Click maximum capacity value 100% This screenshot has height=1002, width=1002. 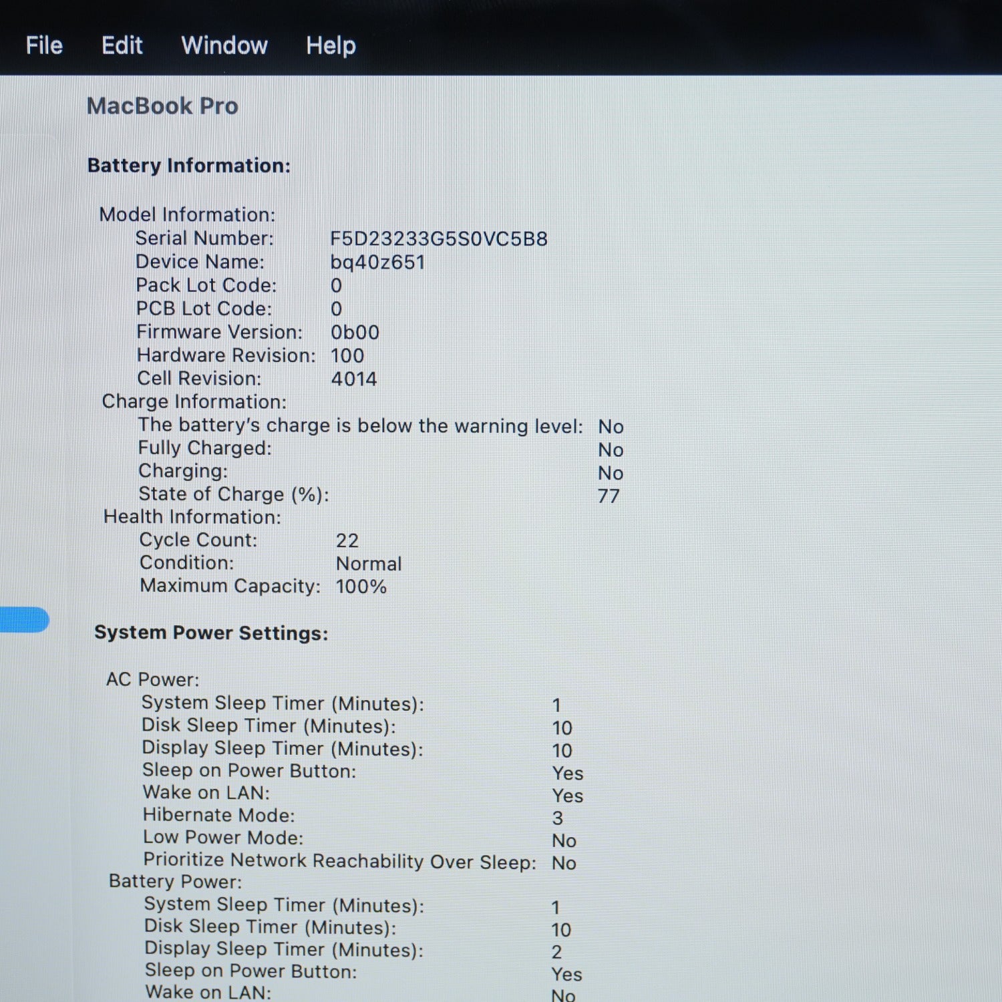(361, 587)
